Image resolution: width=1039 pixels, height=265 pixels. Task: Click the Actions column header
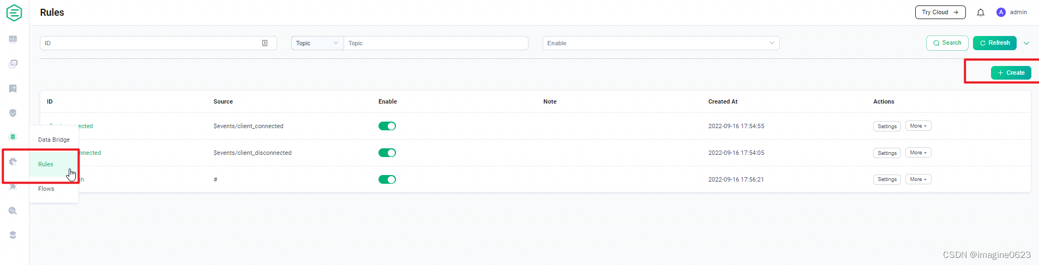(x=884, y=101)
